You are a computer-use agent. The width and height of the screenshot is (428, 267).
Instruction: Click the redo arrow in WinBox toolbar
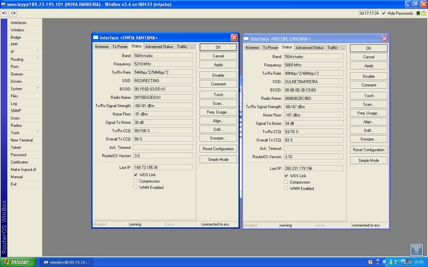click(x=13, y=13)
